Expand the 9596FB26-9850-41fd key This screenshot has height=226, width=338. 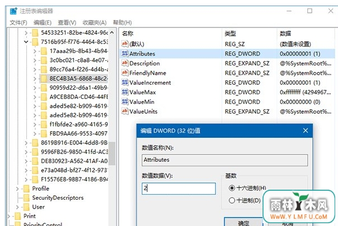coord(26,152)
